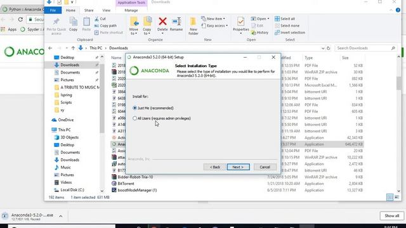Screen dimensions: 406x228
Task: Switch to the large icons view
Action: pos(396,197)
